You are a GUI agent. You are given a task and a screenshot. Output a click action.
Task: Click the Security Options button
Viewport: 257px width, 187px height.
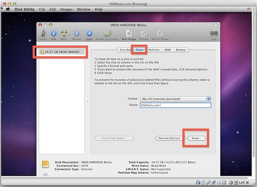170,138
